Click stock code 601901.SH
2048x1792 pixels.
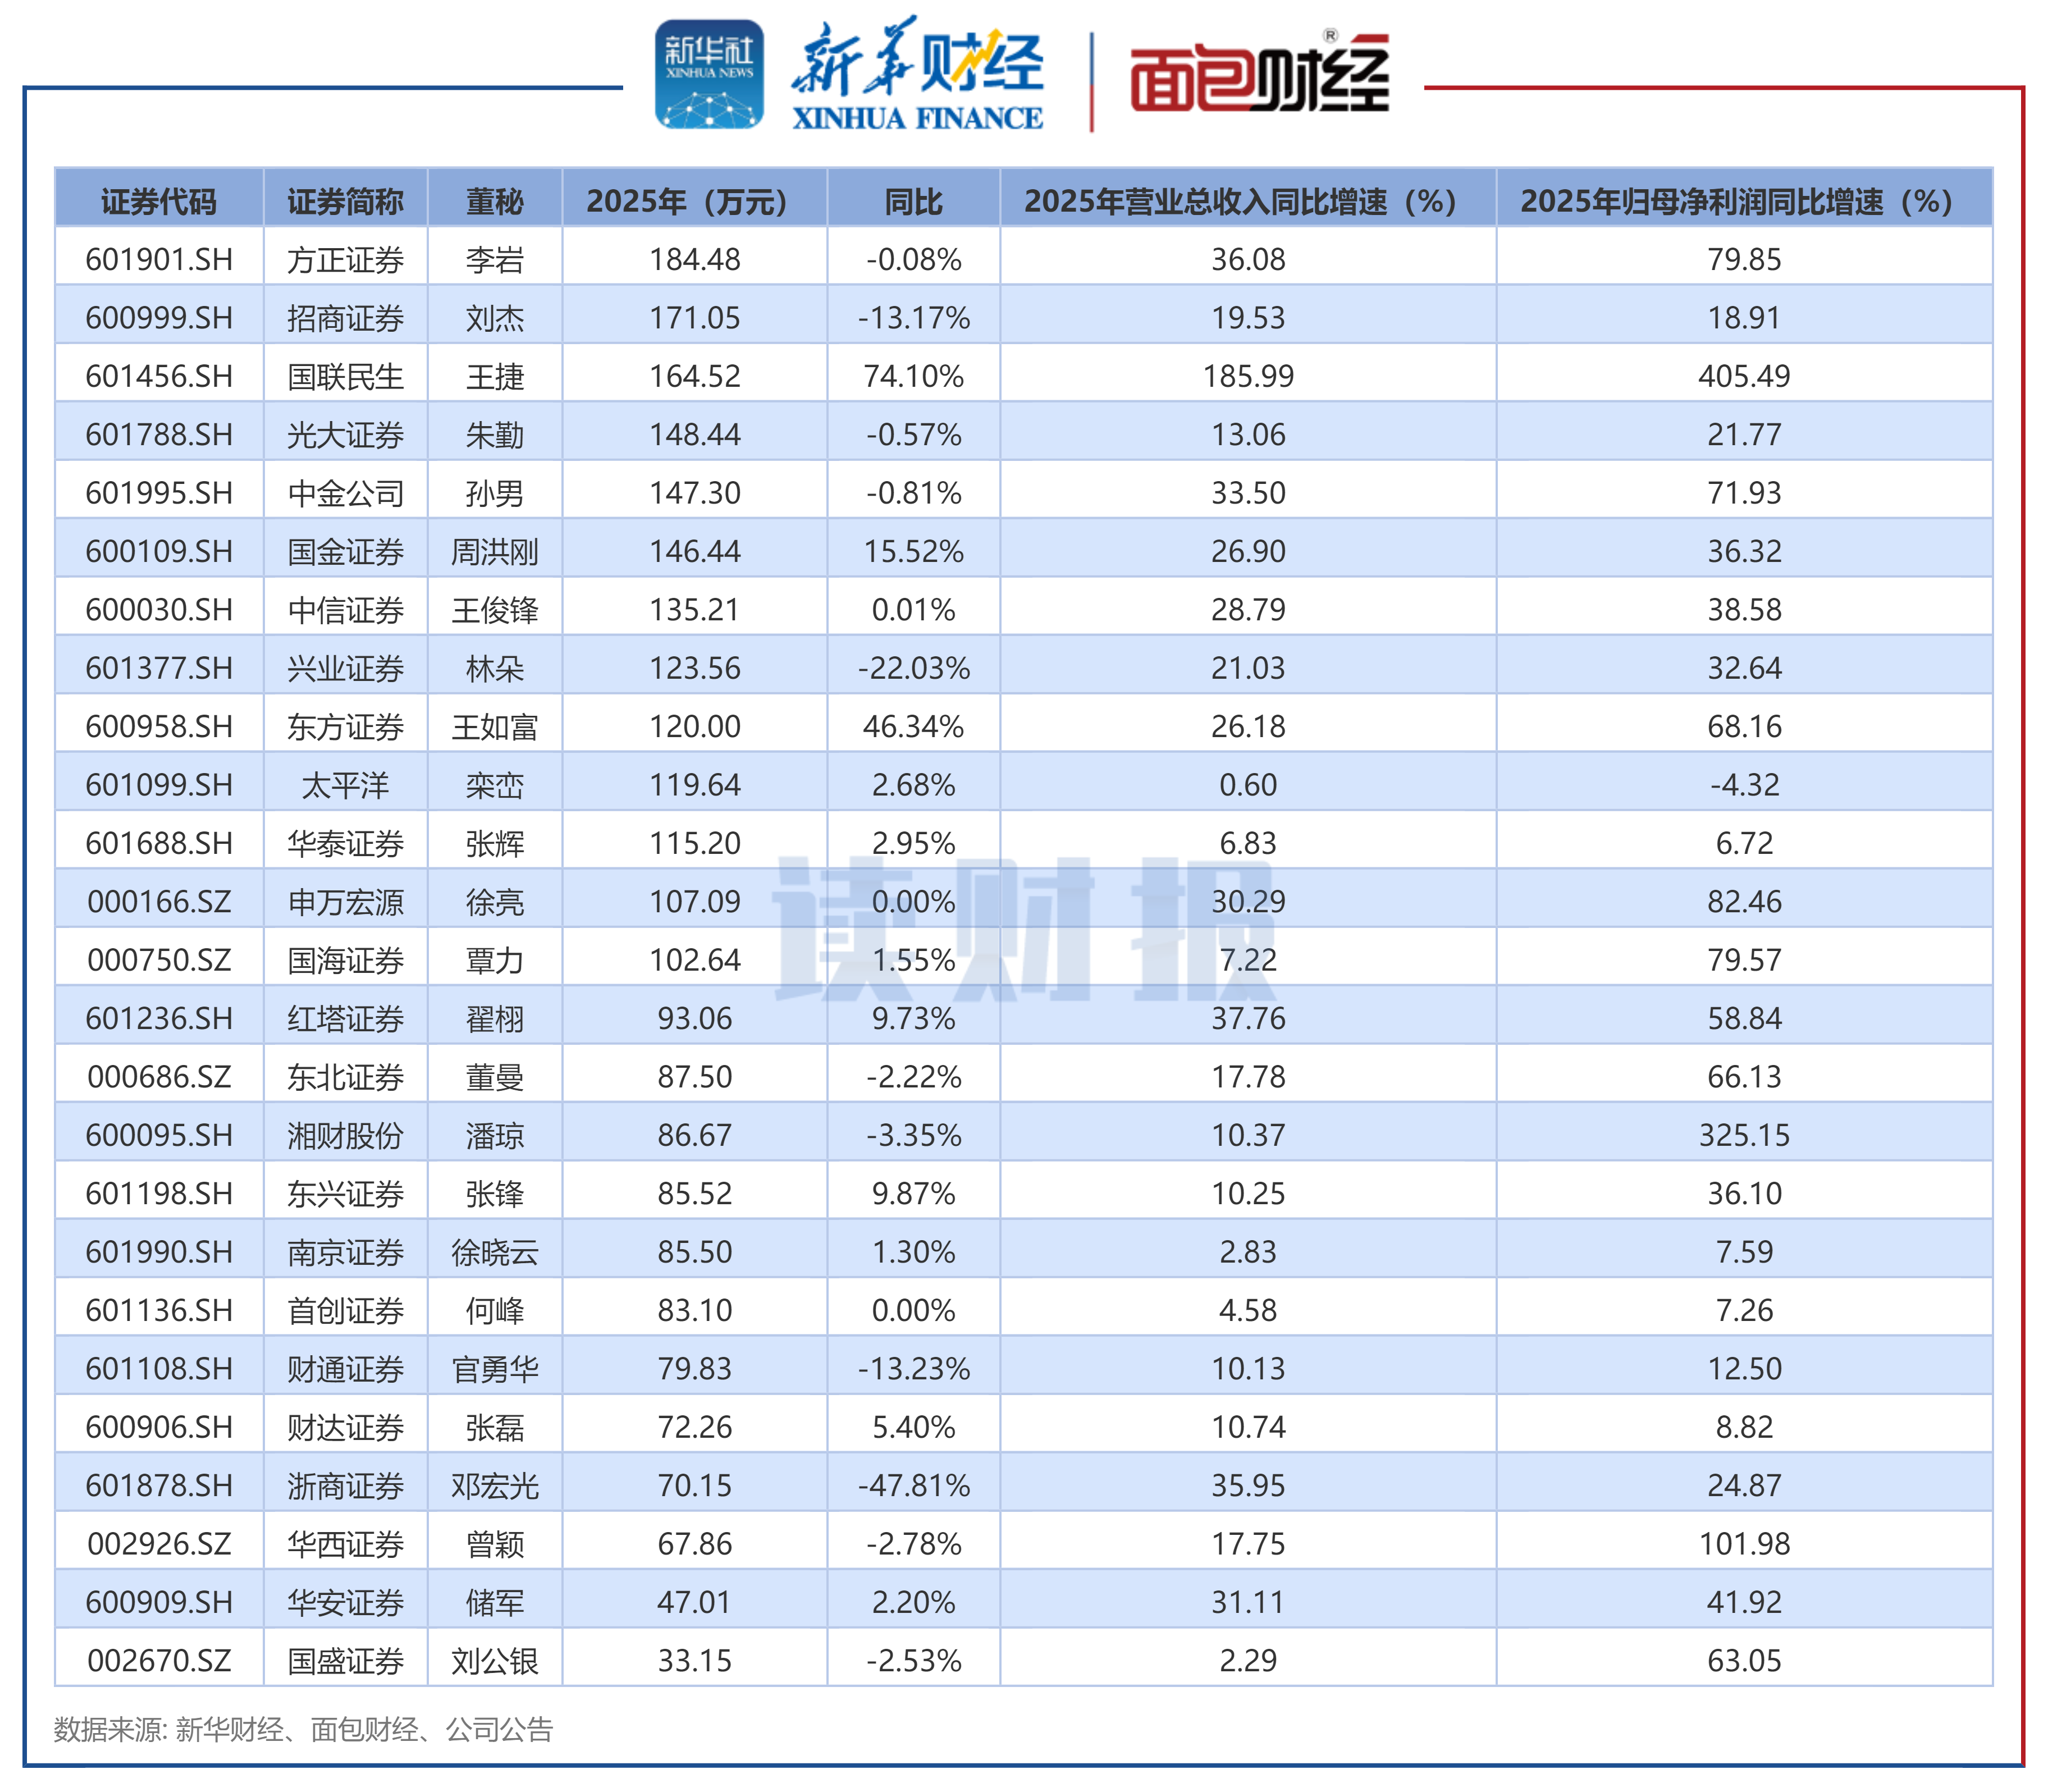pos(159,260)
